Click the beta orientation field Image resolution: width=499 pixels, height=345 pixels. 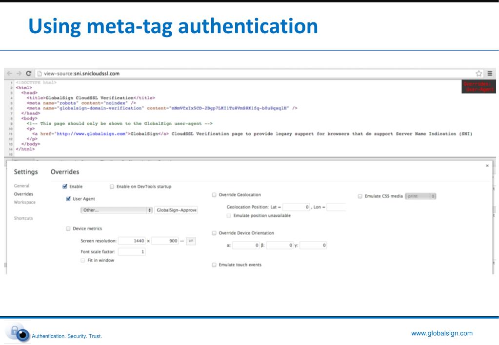279,246
